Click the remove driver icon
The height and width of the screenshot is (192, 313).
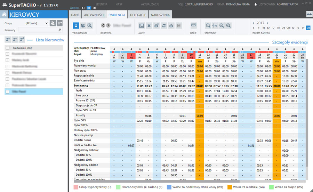[15, 40]
